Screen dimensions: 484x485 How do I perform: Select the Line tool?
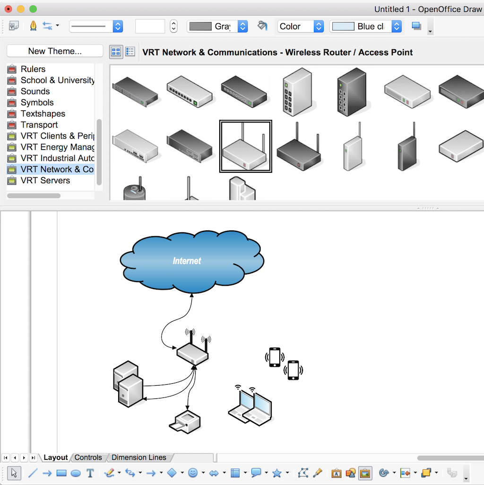pos(33,473)
